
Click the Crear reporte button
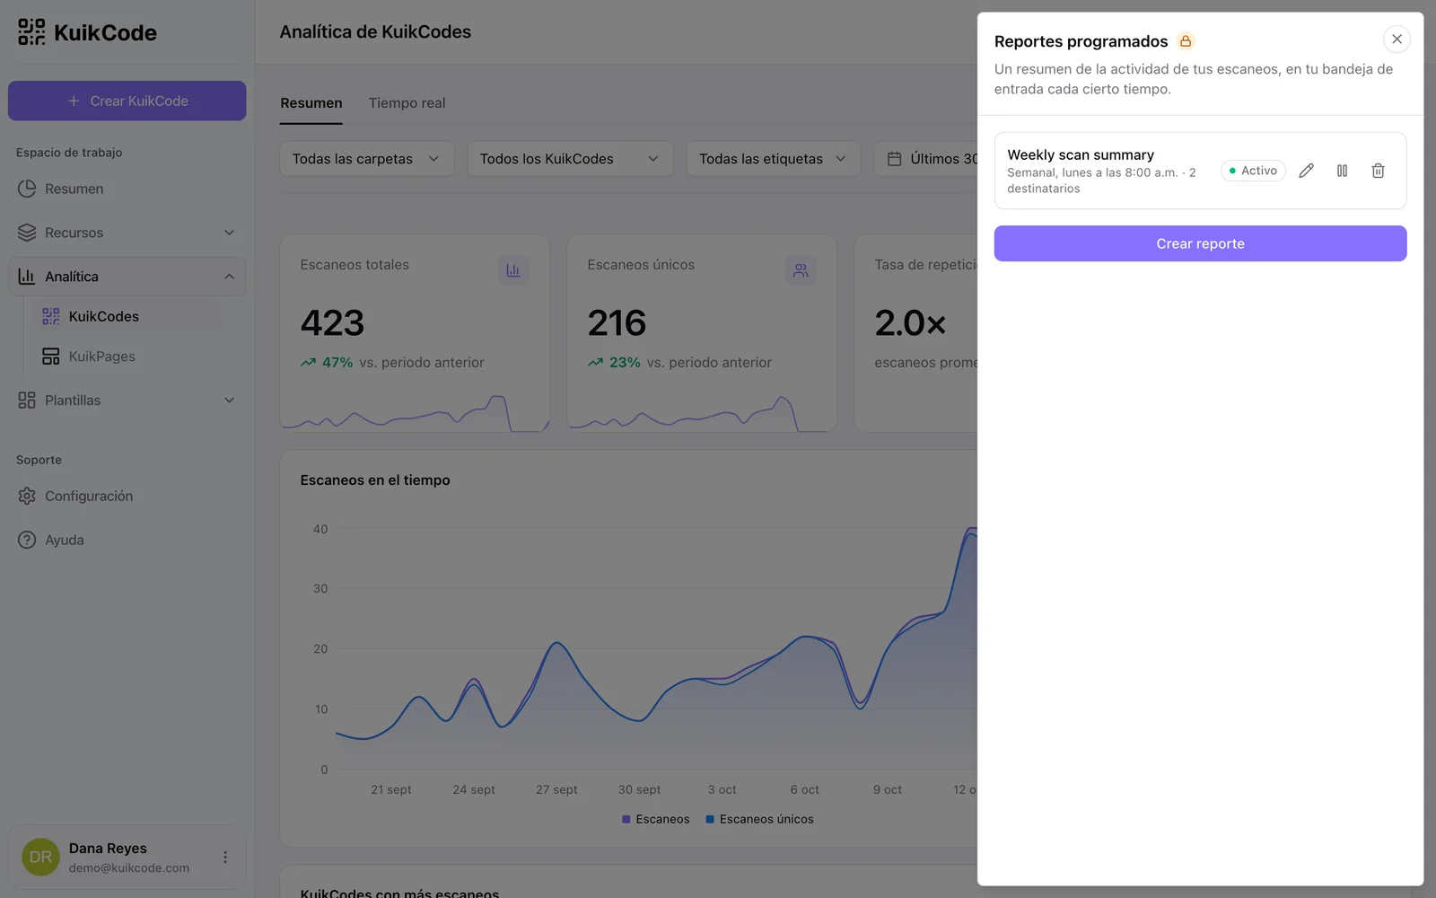tap(1200, 243)
